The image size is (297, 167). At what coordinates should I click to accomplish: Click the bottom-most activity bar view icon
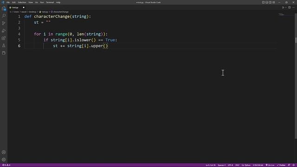click(4, 53)
